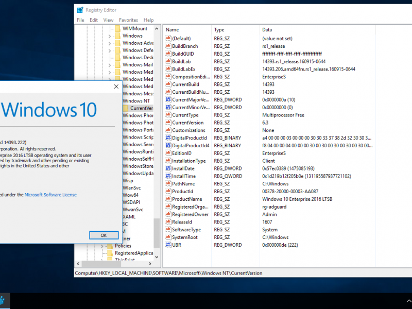
Task: Select the (Default) value icon
Action: pos(168,38)
